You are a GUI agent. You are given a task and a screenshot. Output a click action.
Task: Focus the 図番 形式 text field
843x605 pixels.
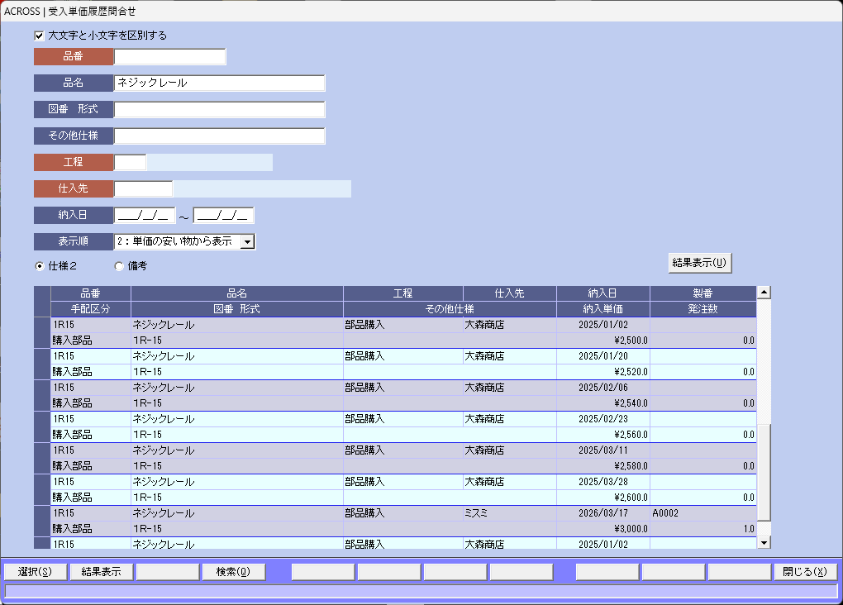point(219,110)
